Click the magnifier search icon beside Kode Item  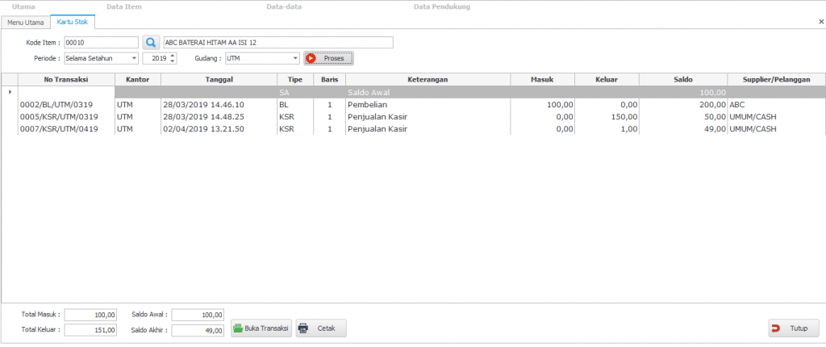pyautogui.click(x=151, y=43)
